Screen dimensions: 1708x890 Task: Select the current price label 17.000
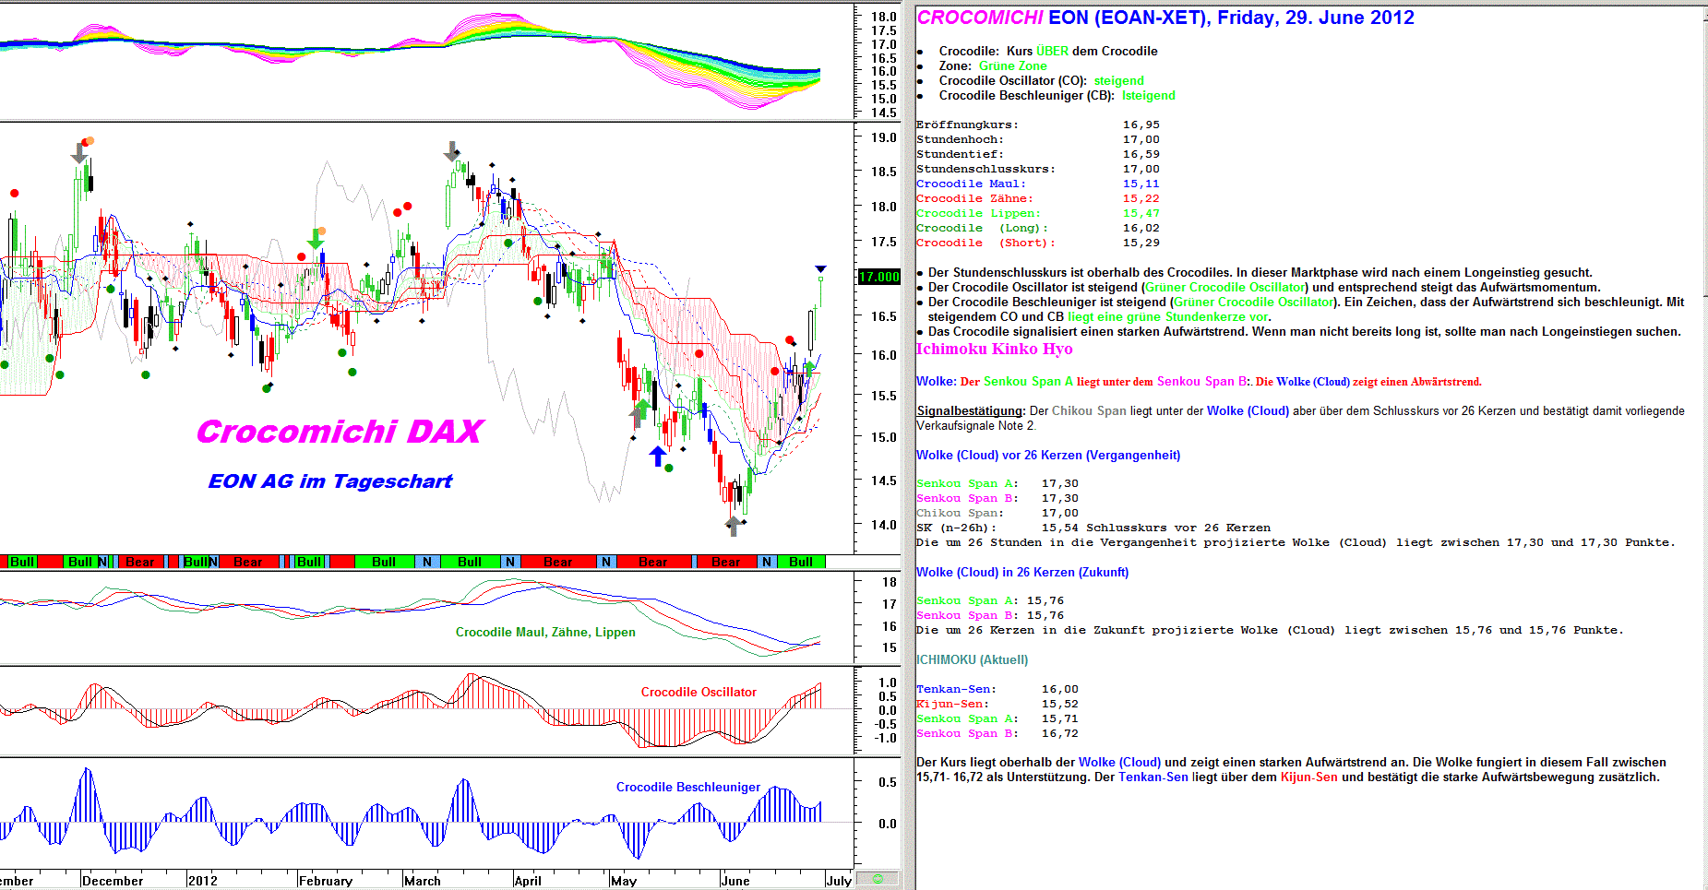pyautogui.click(x=878, y=277)
